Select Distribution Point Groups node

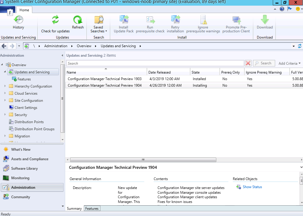pos(34,129)
